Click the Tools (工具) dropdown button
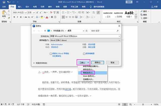161x106 pixels. pos(83,63)
